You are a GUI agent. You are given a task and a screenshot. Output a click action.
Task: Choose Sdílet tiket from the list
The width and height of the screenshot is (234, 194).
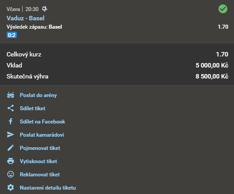coord(33,108)
